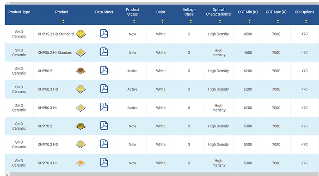This screenshot has width=319, height=176.
Task: Sort by Voltage Class column arrows
Action: pos(190,21)
